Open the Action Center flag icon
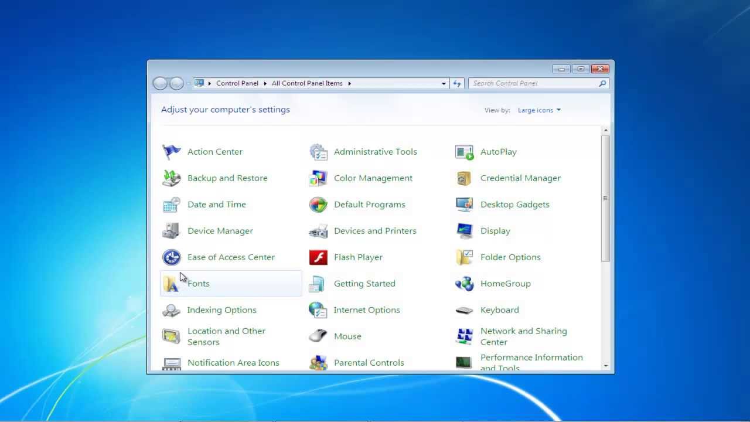 coord(172,152)
